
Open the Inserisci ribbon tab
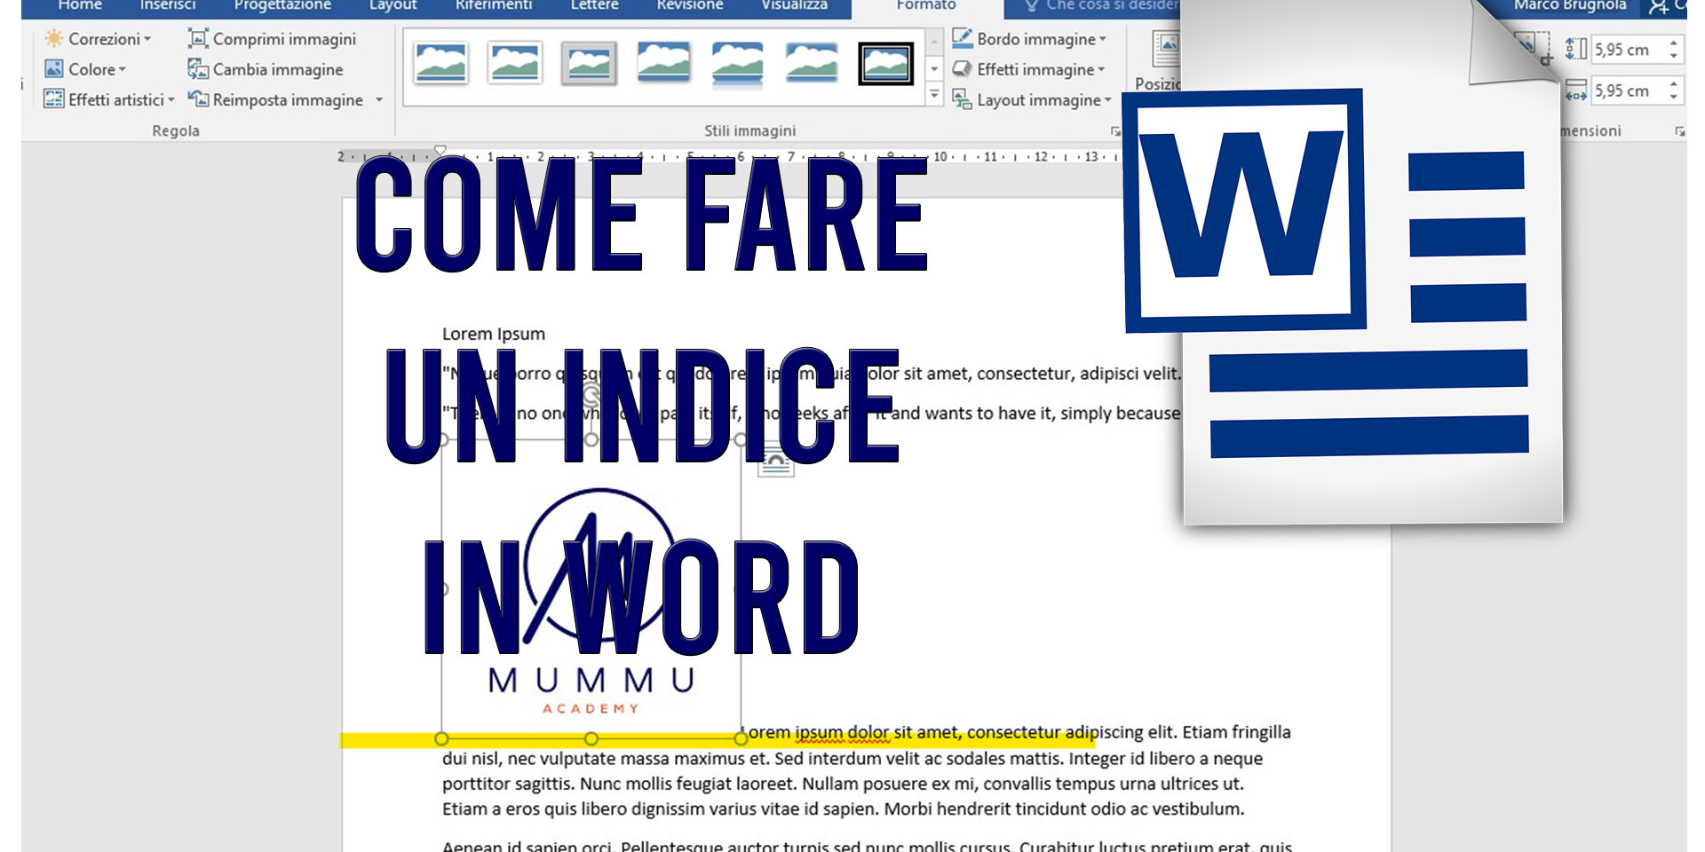[168, 5]
